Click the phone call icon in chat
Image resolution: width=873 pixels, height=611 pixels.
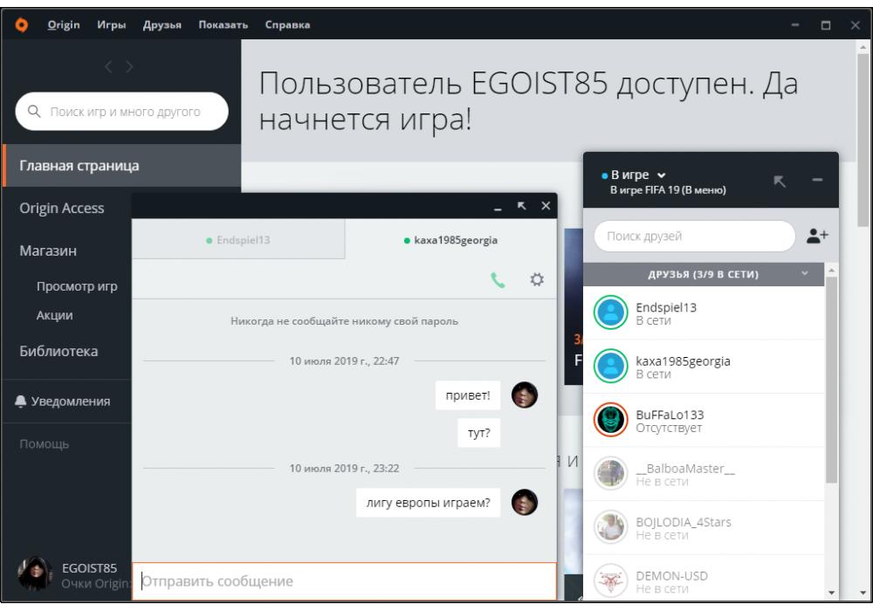[x=498, y=280]
